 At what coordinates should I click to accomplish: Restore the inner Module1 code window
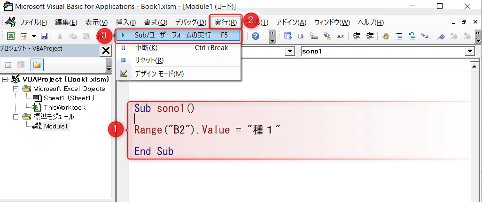point(463,22)
